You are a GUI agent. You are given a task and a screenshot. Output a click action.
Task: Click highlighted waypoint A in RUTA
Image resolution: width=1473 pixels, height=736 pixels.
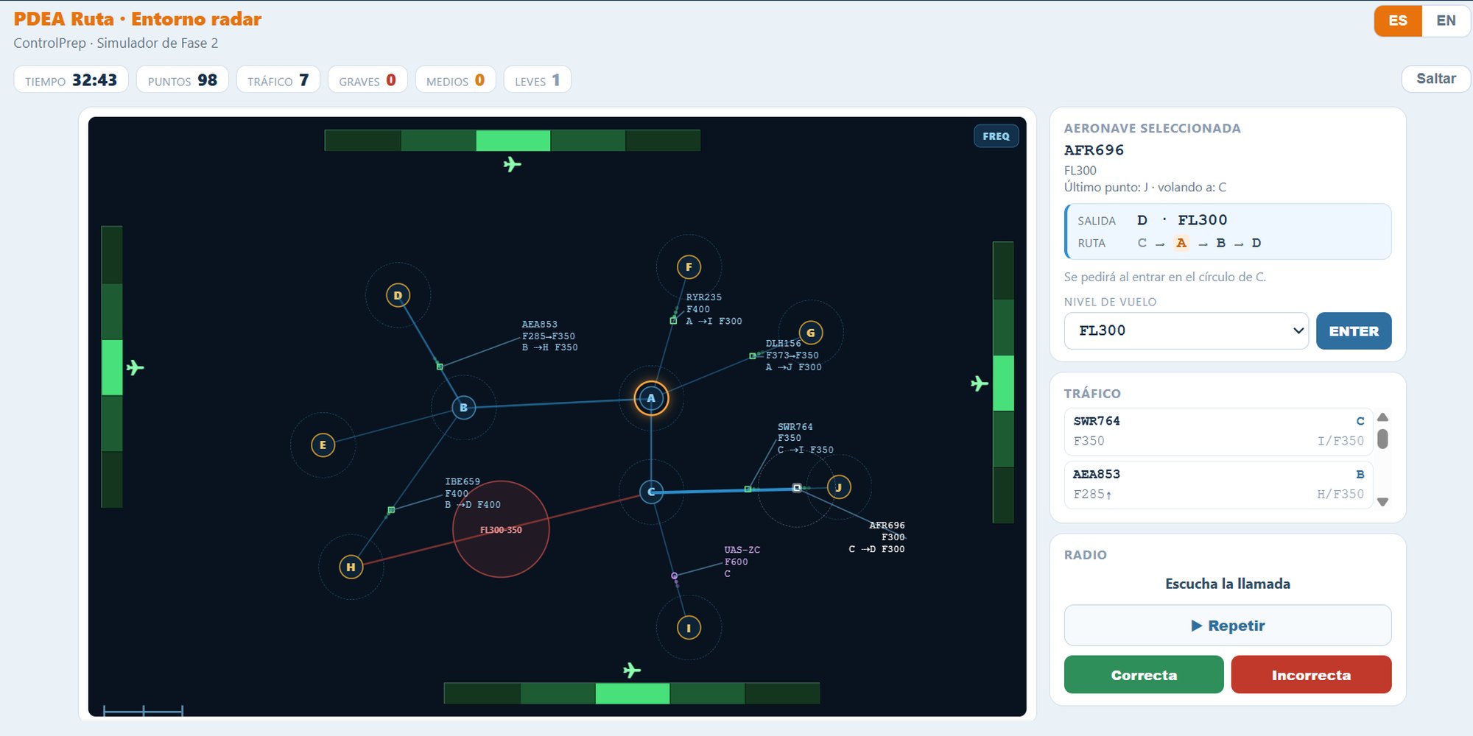click(x=1181, y=243)
